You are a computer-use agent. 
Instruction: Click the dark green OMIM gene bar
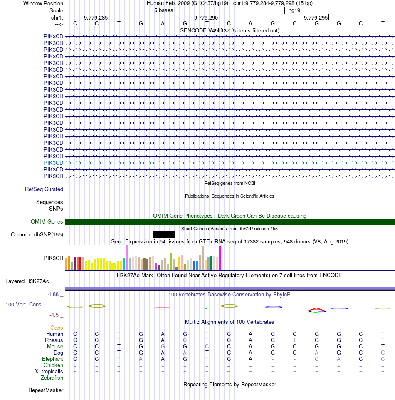click(x=230, y=222)
